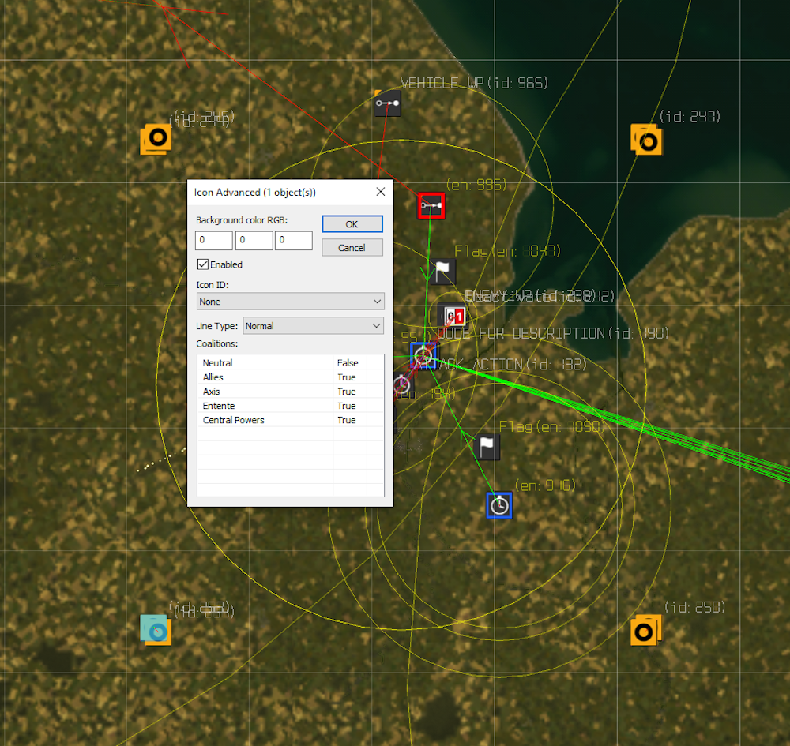
Task: Select the VEHICLE_WP waypoint icon id 965
Action: [x=387, y=103]
